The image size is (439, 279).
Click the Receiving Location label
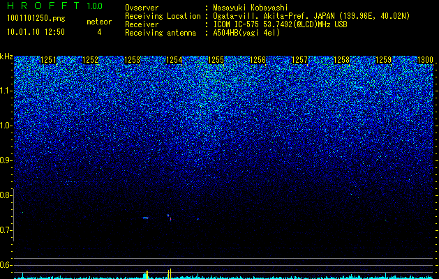pos(163,16)
